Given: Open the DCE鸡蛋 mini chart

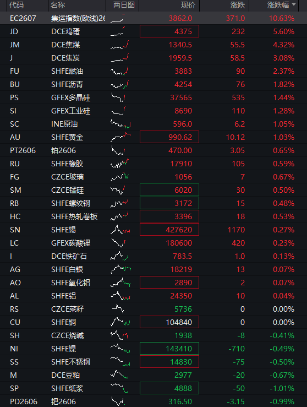Looking at the screenshot, I should point(118,31).
